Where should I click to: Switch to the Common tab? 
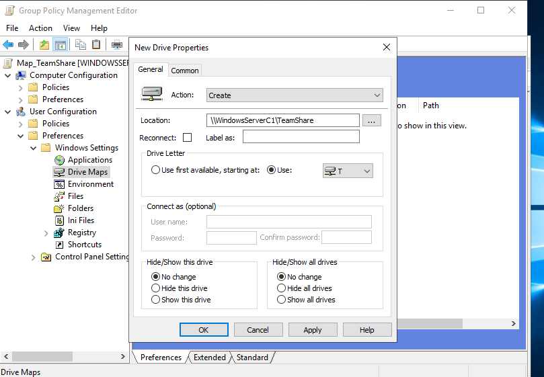click(x=185, y=71)
